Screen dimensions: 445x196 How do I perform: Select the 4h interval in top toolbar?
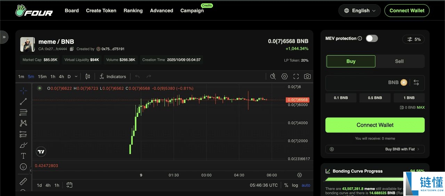(62, 76)
